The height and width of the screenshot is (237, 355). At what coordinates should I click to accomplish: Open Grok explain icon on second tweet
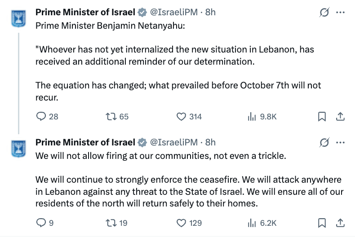(324, 142)
